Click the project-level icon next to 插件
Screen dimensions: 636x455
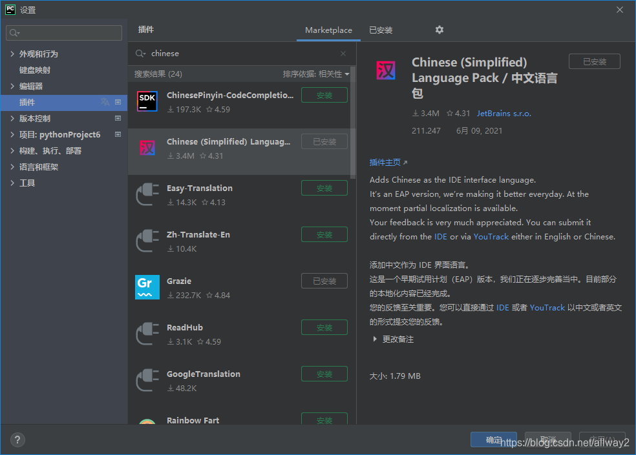point(118,102)
